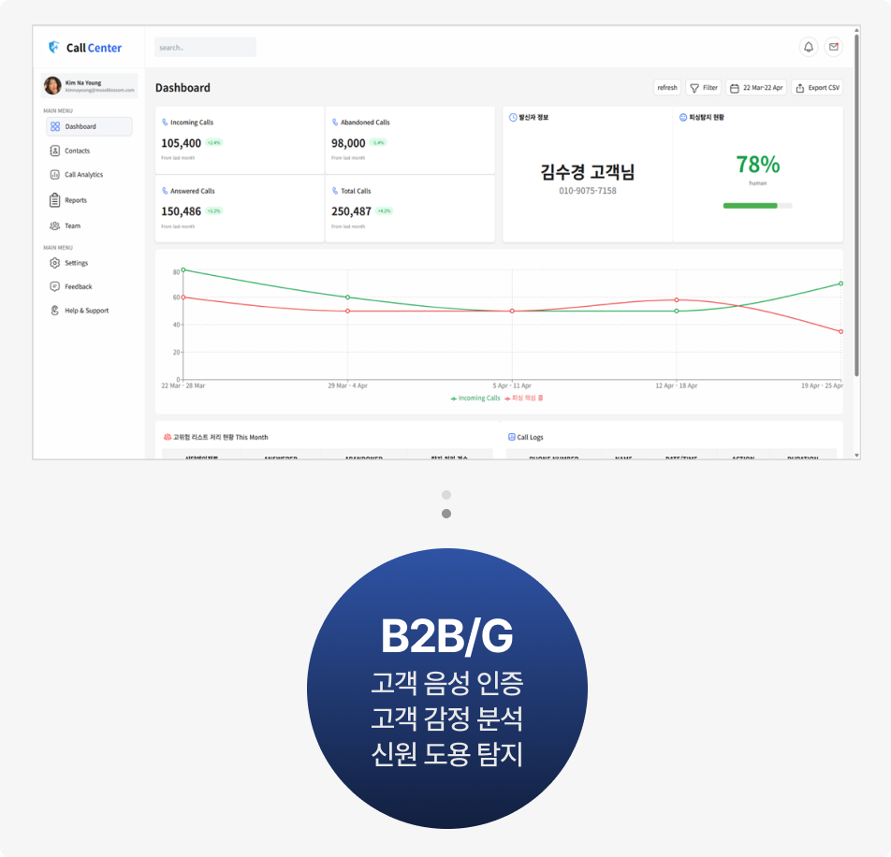
Task: Go to Reports in the sidebar
Action: [75, 200]
